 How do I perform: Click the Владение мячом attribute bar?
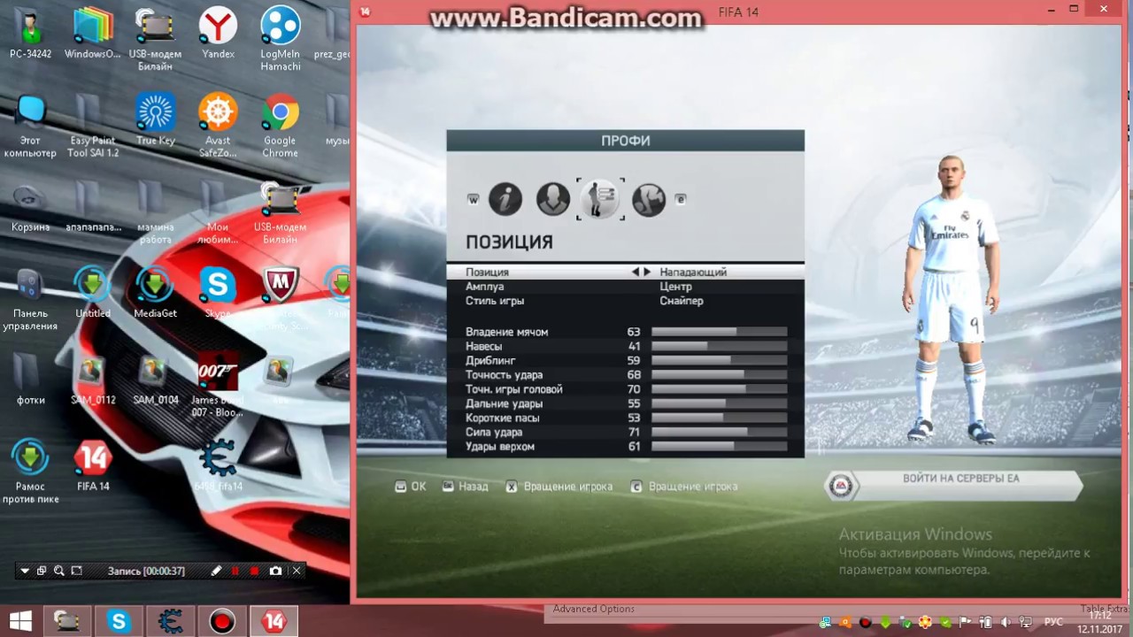tap(719, 332)
